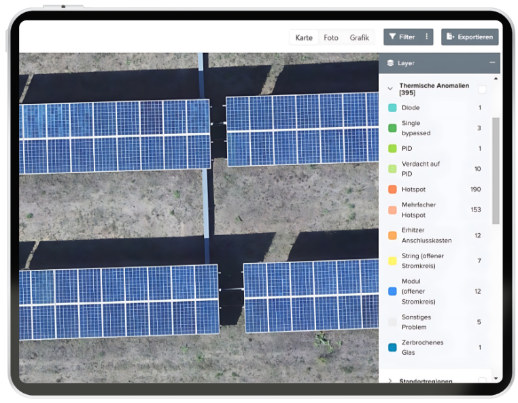Collapse the Thermische Anomalien group
The image size is (518, 403).
(x=390, y=88)
